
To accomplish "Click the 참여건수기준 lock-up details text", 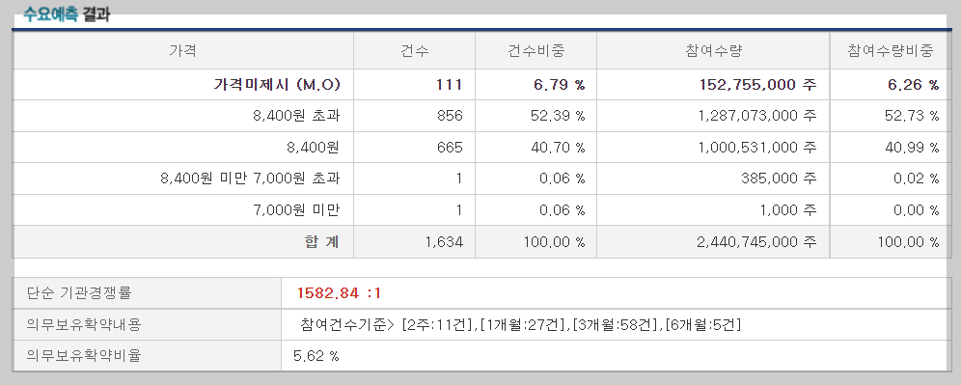I will click(x=521, y=324).
